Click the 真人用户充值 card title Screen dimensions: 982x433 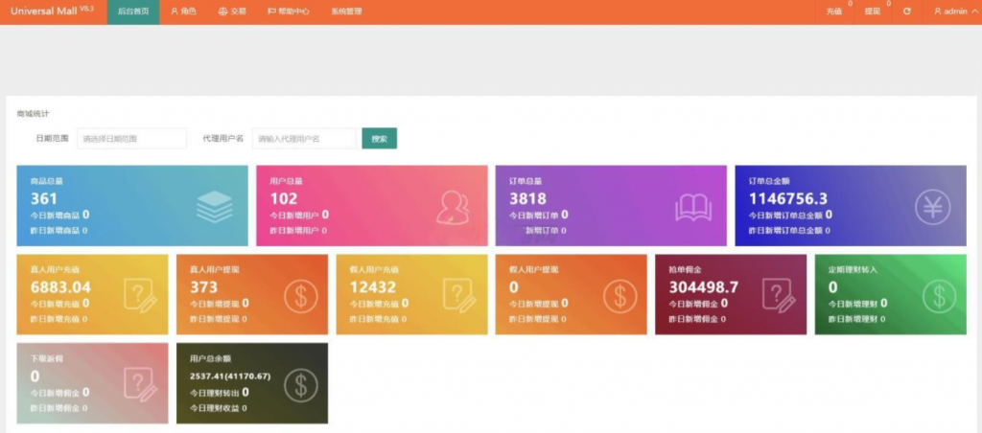pos(55,270)
